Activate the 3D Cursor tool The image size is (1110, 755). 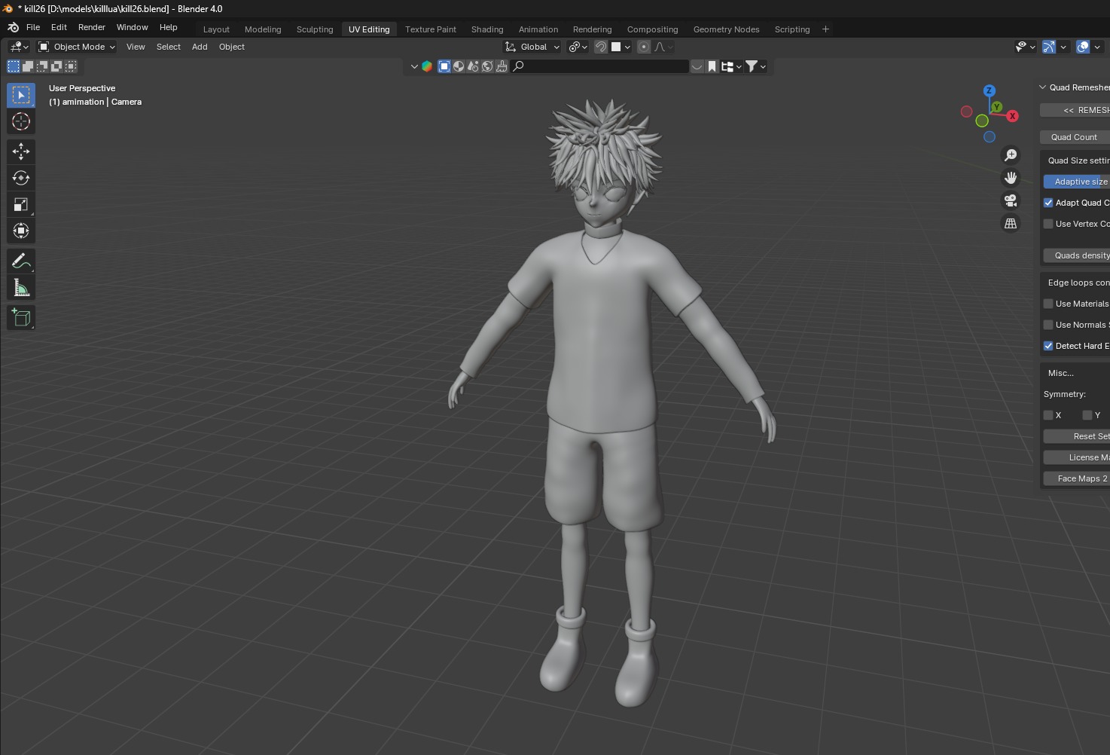point(21,121)
